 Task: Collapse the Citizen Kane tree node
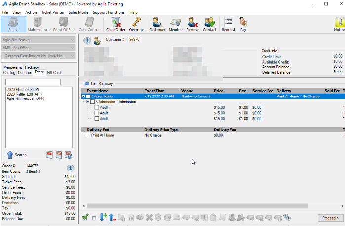[83, 97]
